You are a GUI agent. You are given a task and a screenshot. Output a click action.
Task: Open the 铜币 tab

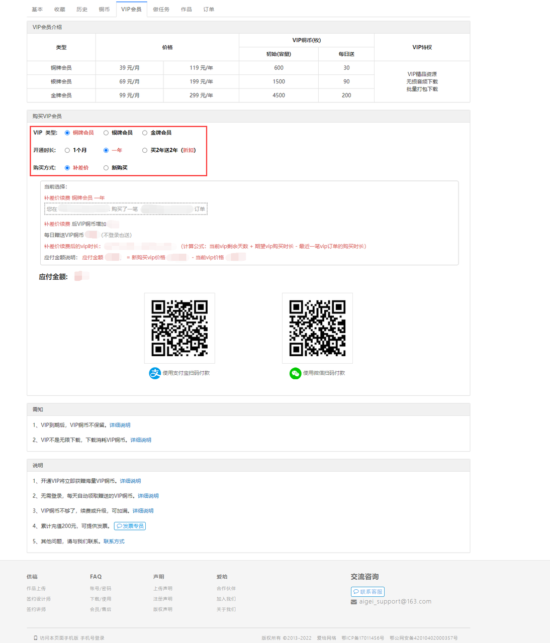[105, 10]
